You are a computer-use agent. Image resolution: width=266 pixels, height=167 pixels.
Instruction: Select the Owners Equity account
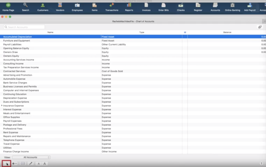click(x=133, y=56)
